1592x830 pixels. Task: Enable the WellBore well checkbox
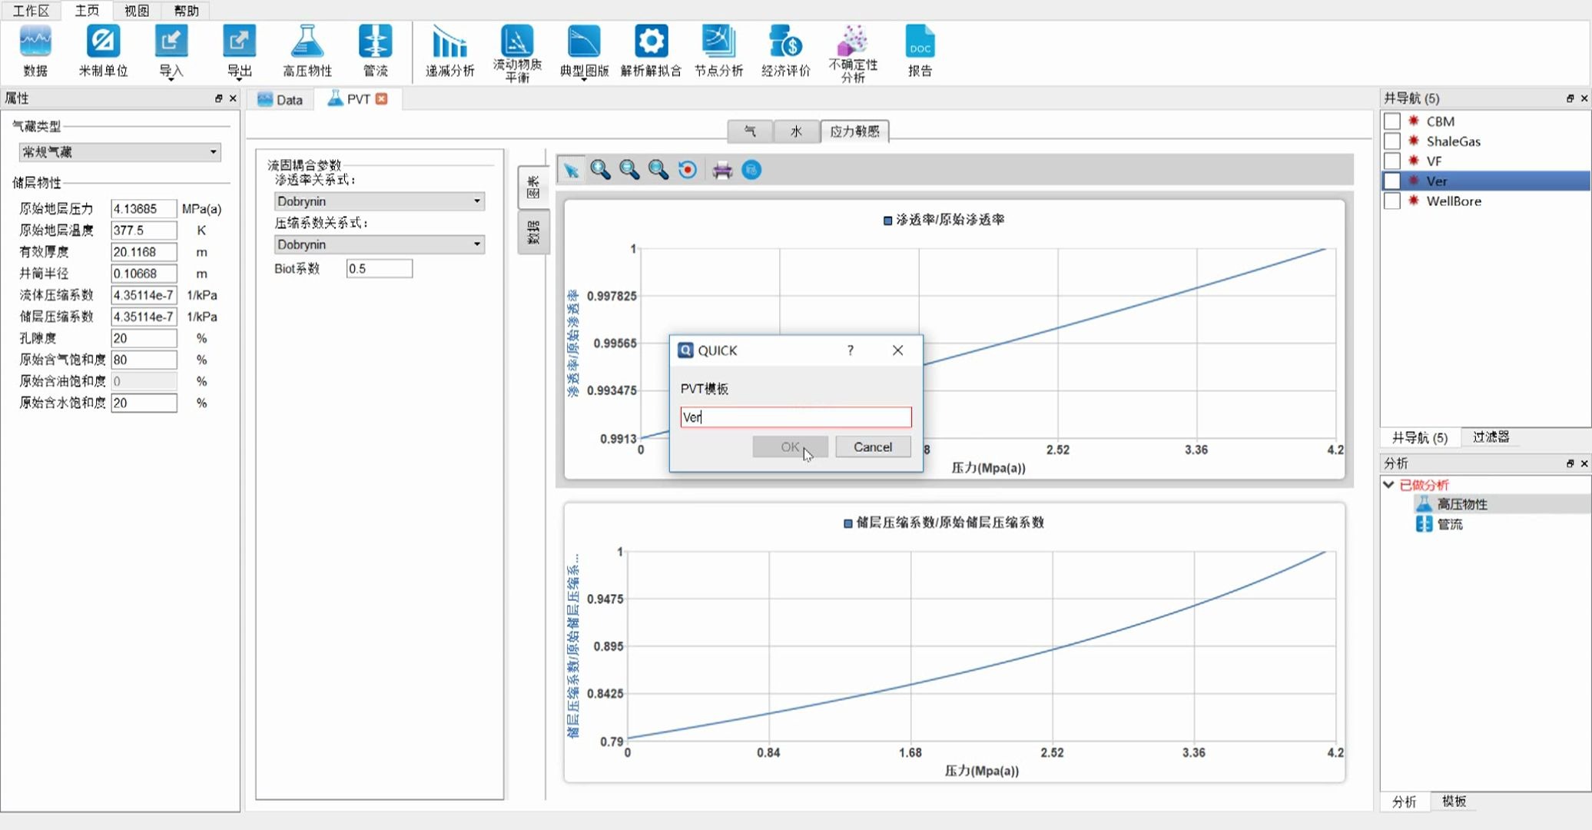tap(1391, 201)
